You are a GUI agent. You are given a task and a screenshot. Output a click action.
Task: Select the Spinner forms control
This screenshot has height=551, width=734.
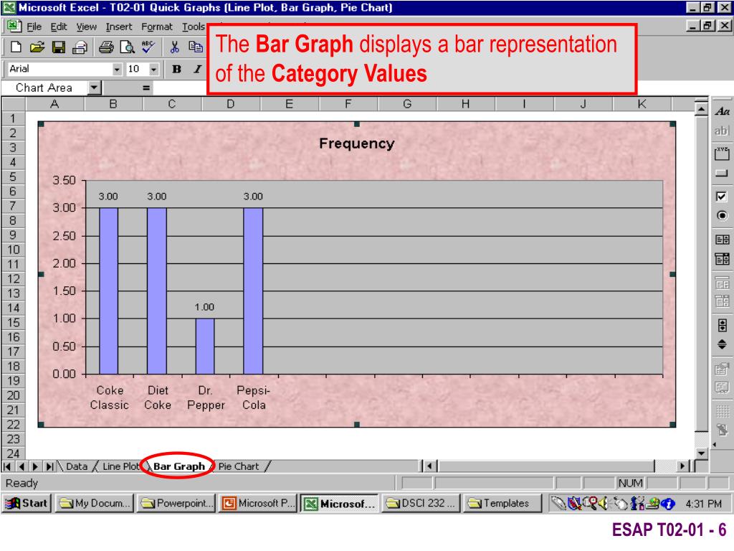tap(722, 344)
